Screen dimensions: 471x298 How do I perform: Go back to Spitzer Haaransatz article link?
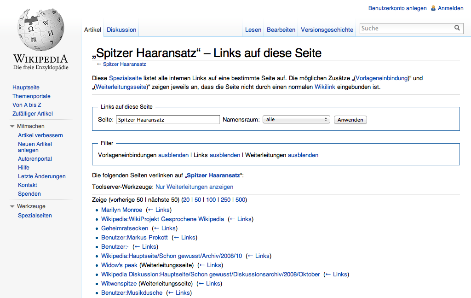[124, 64]
